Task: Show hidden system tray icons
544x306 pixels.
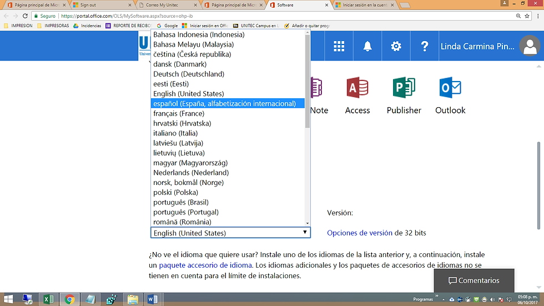Action: (x=444, y=300)
